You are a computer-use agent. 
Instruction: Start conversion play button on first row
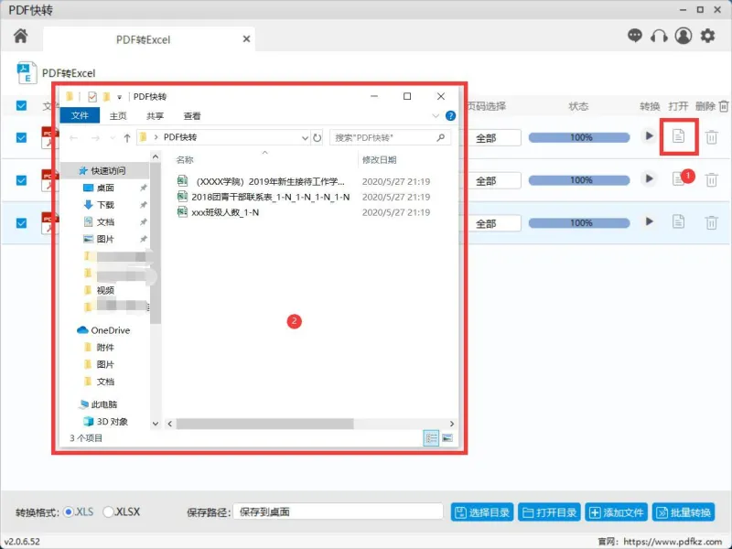click(649, 136)
